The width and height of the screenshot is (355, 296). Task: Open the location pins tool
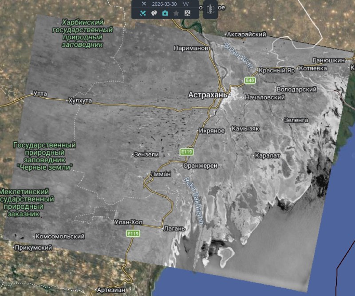click(154, 13)
